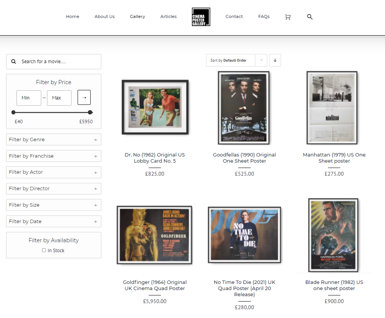Click the search magnifier in header
The width and height of the screenshot is (385, 318).
point(310,17)
